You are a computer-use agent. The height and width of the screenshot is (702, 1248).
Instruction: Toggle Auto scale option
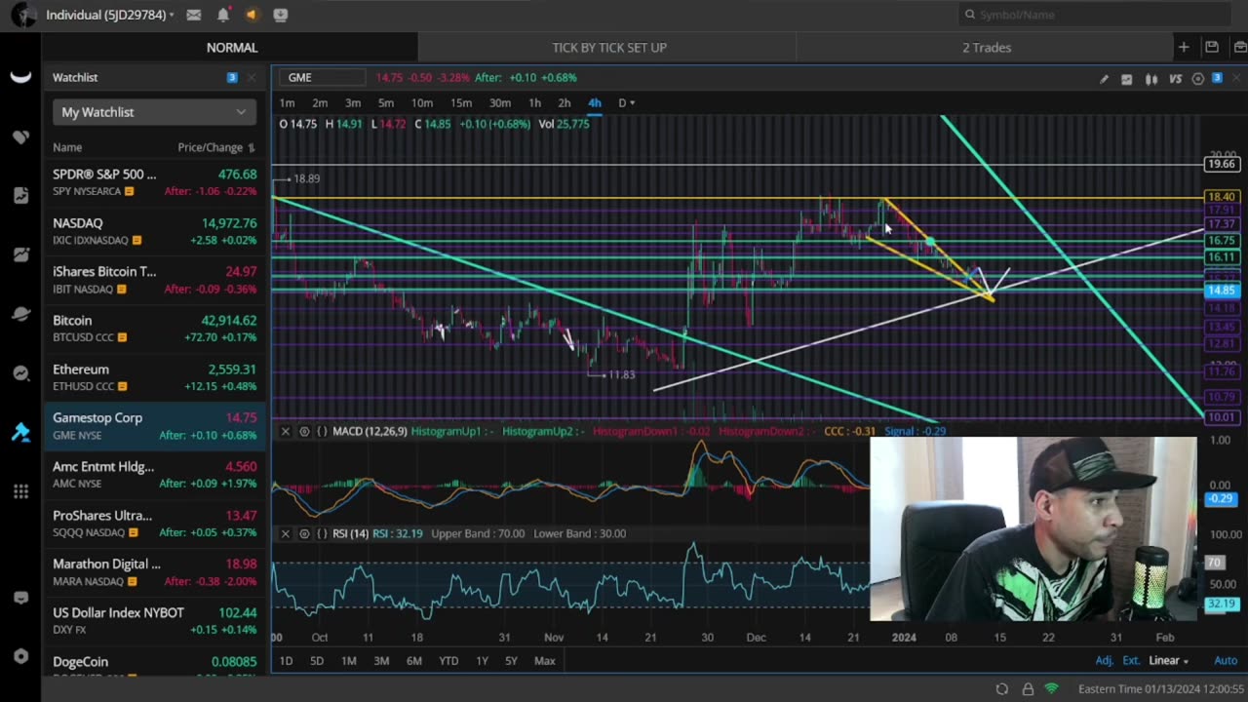tap(1226, 661)
